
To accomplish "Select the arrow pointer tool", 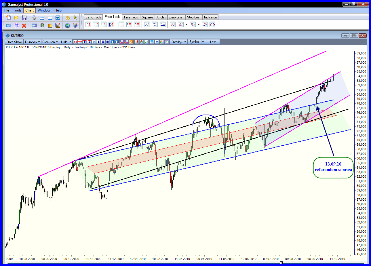I will (75, 18).
